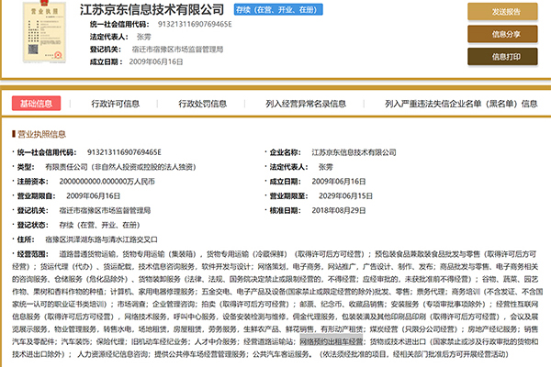Viewport: 551px width, 367px height.
Task: Open the 行政处罚信息 tab
Action: (x=202, y=104)
